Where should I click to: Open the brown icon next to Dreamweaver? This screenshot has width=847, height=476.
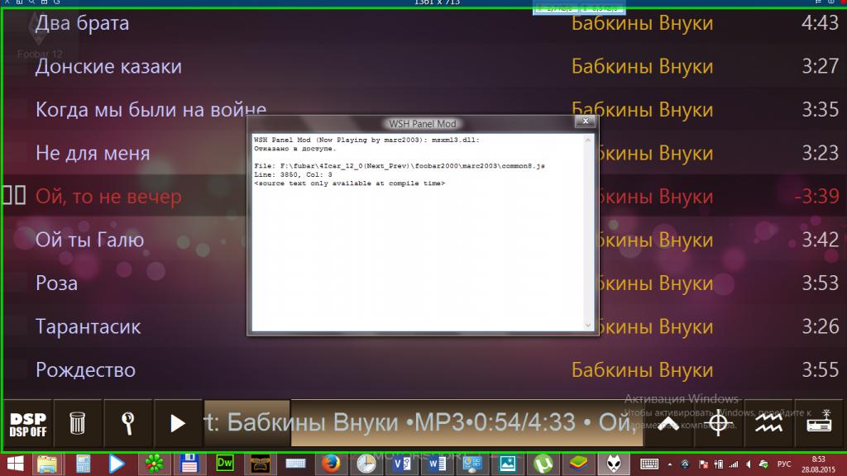click(x=260, y=464)
